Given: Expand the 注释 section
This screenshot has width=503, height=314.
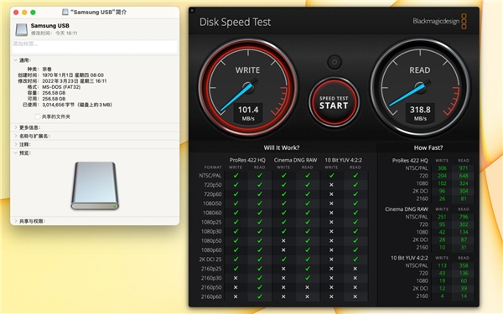Looking at the screenshot, I should pyautogui.click(x=15, y=145).
